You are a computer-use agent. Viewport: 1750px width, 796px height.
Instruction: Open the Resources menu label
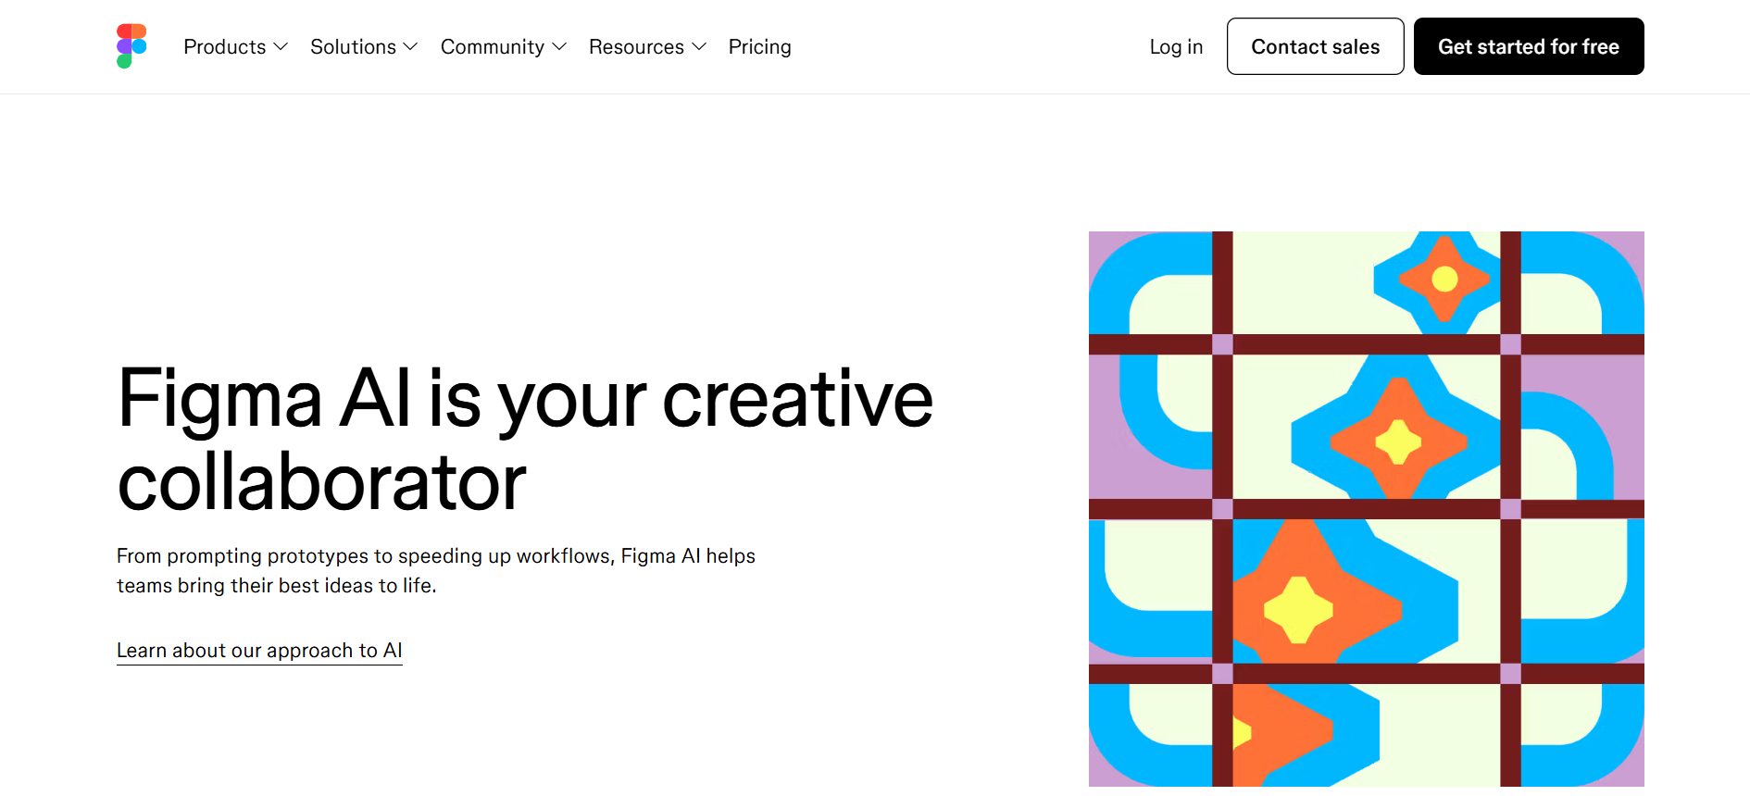point(636,46)
